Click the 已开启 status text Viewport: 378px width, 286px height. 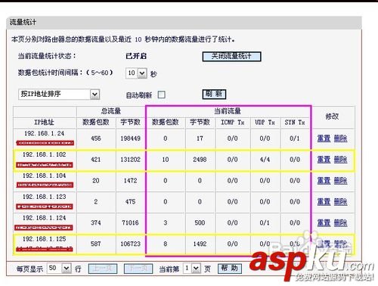[136, 56]
